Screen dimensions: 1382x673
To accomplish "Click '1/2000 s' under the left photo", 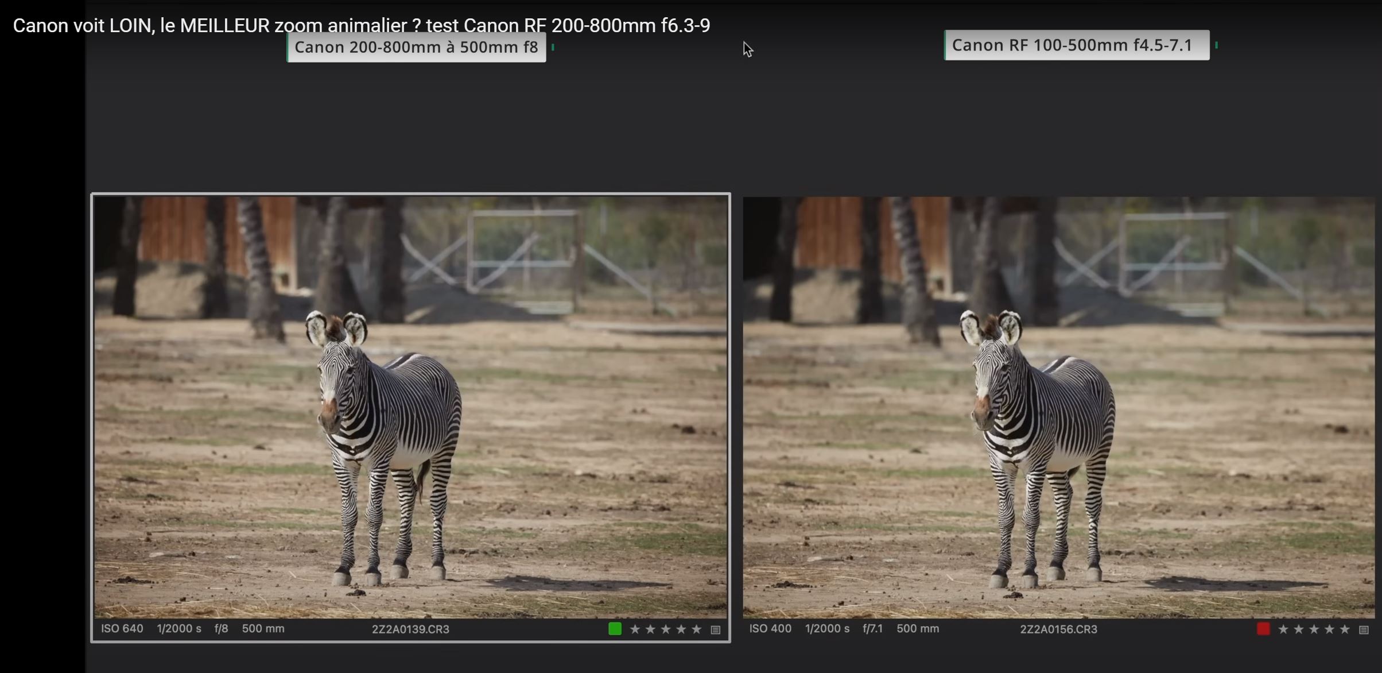I will (x=179, y=629).
